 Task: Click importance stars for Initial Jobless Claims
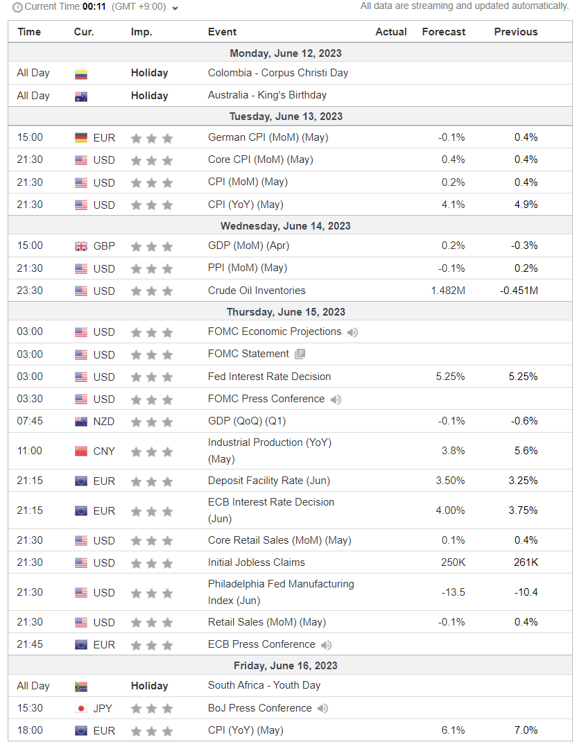click(151, 563)
